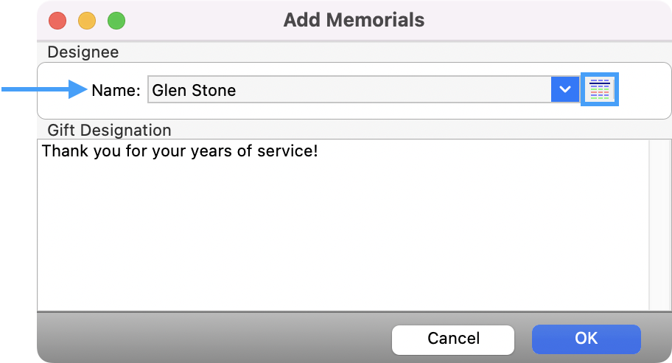Click the gray bar left of Cancel
672x363 pixels.
[214, 339]
